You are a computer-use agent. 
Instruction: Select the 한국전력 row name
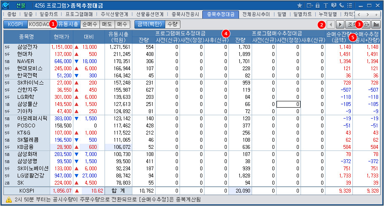(x=27, y=76)
